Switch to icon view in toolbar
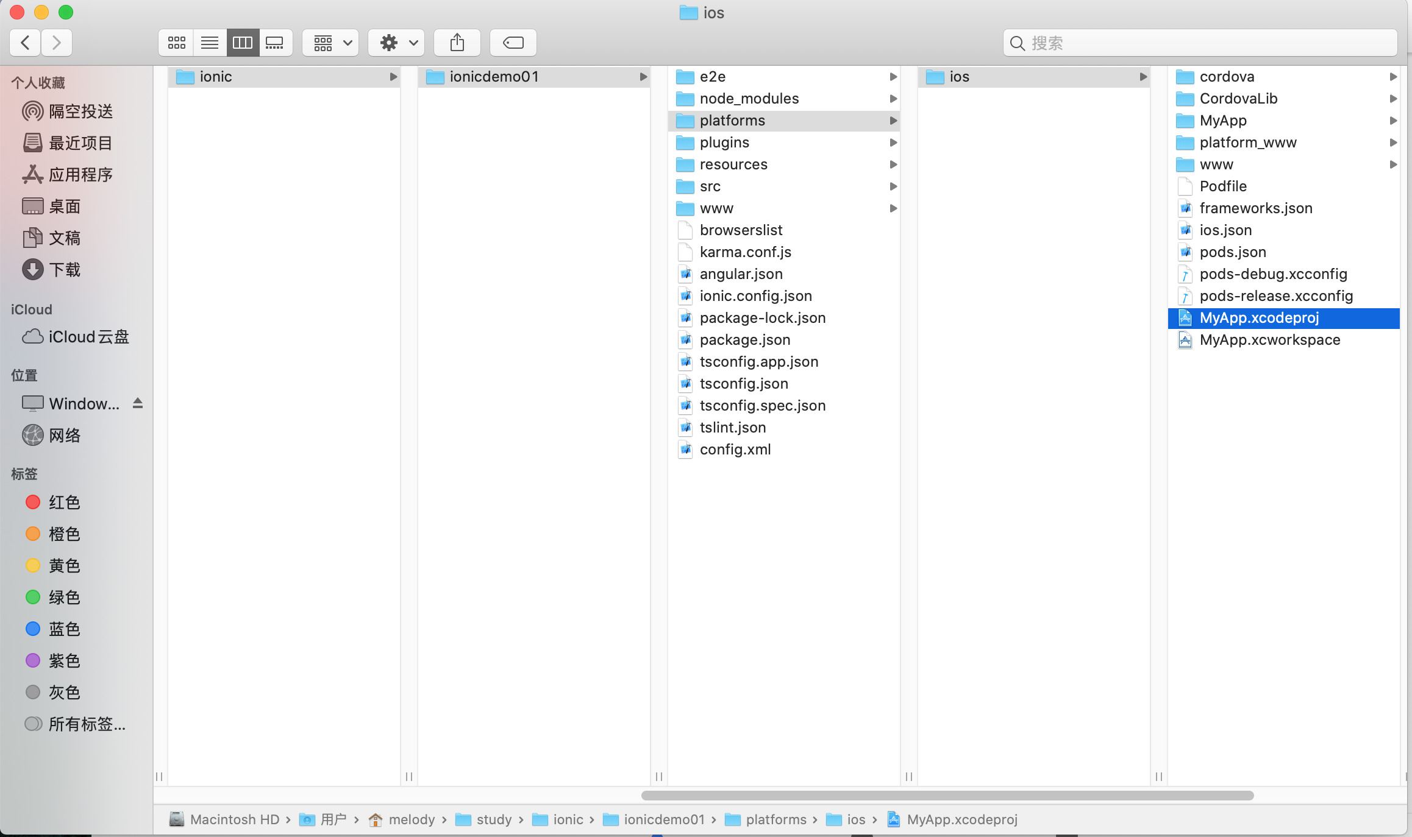Viewport: 1412px width, 837px height. coord(177,43)
